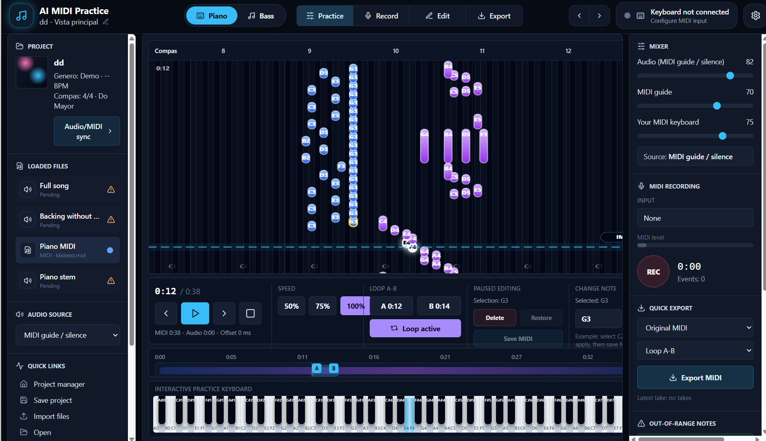Click the keyboard icon in the connection status
Viewport: 766px width, 441px height.
coord(640,16)
